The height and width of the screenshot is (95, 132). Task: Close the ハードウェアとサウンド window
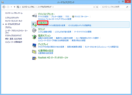point(128,2)
